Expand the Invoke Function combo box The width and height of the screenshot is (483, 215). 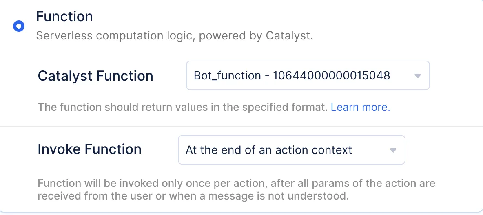coord(291,150)
